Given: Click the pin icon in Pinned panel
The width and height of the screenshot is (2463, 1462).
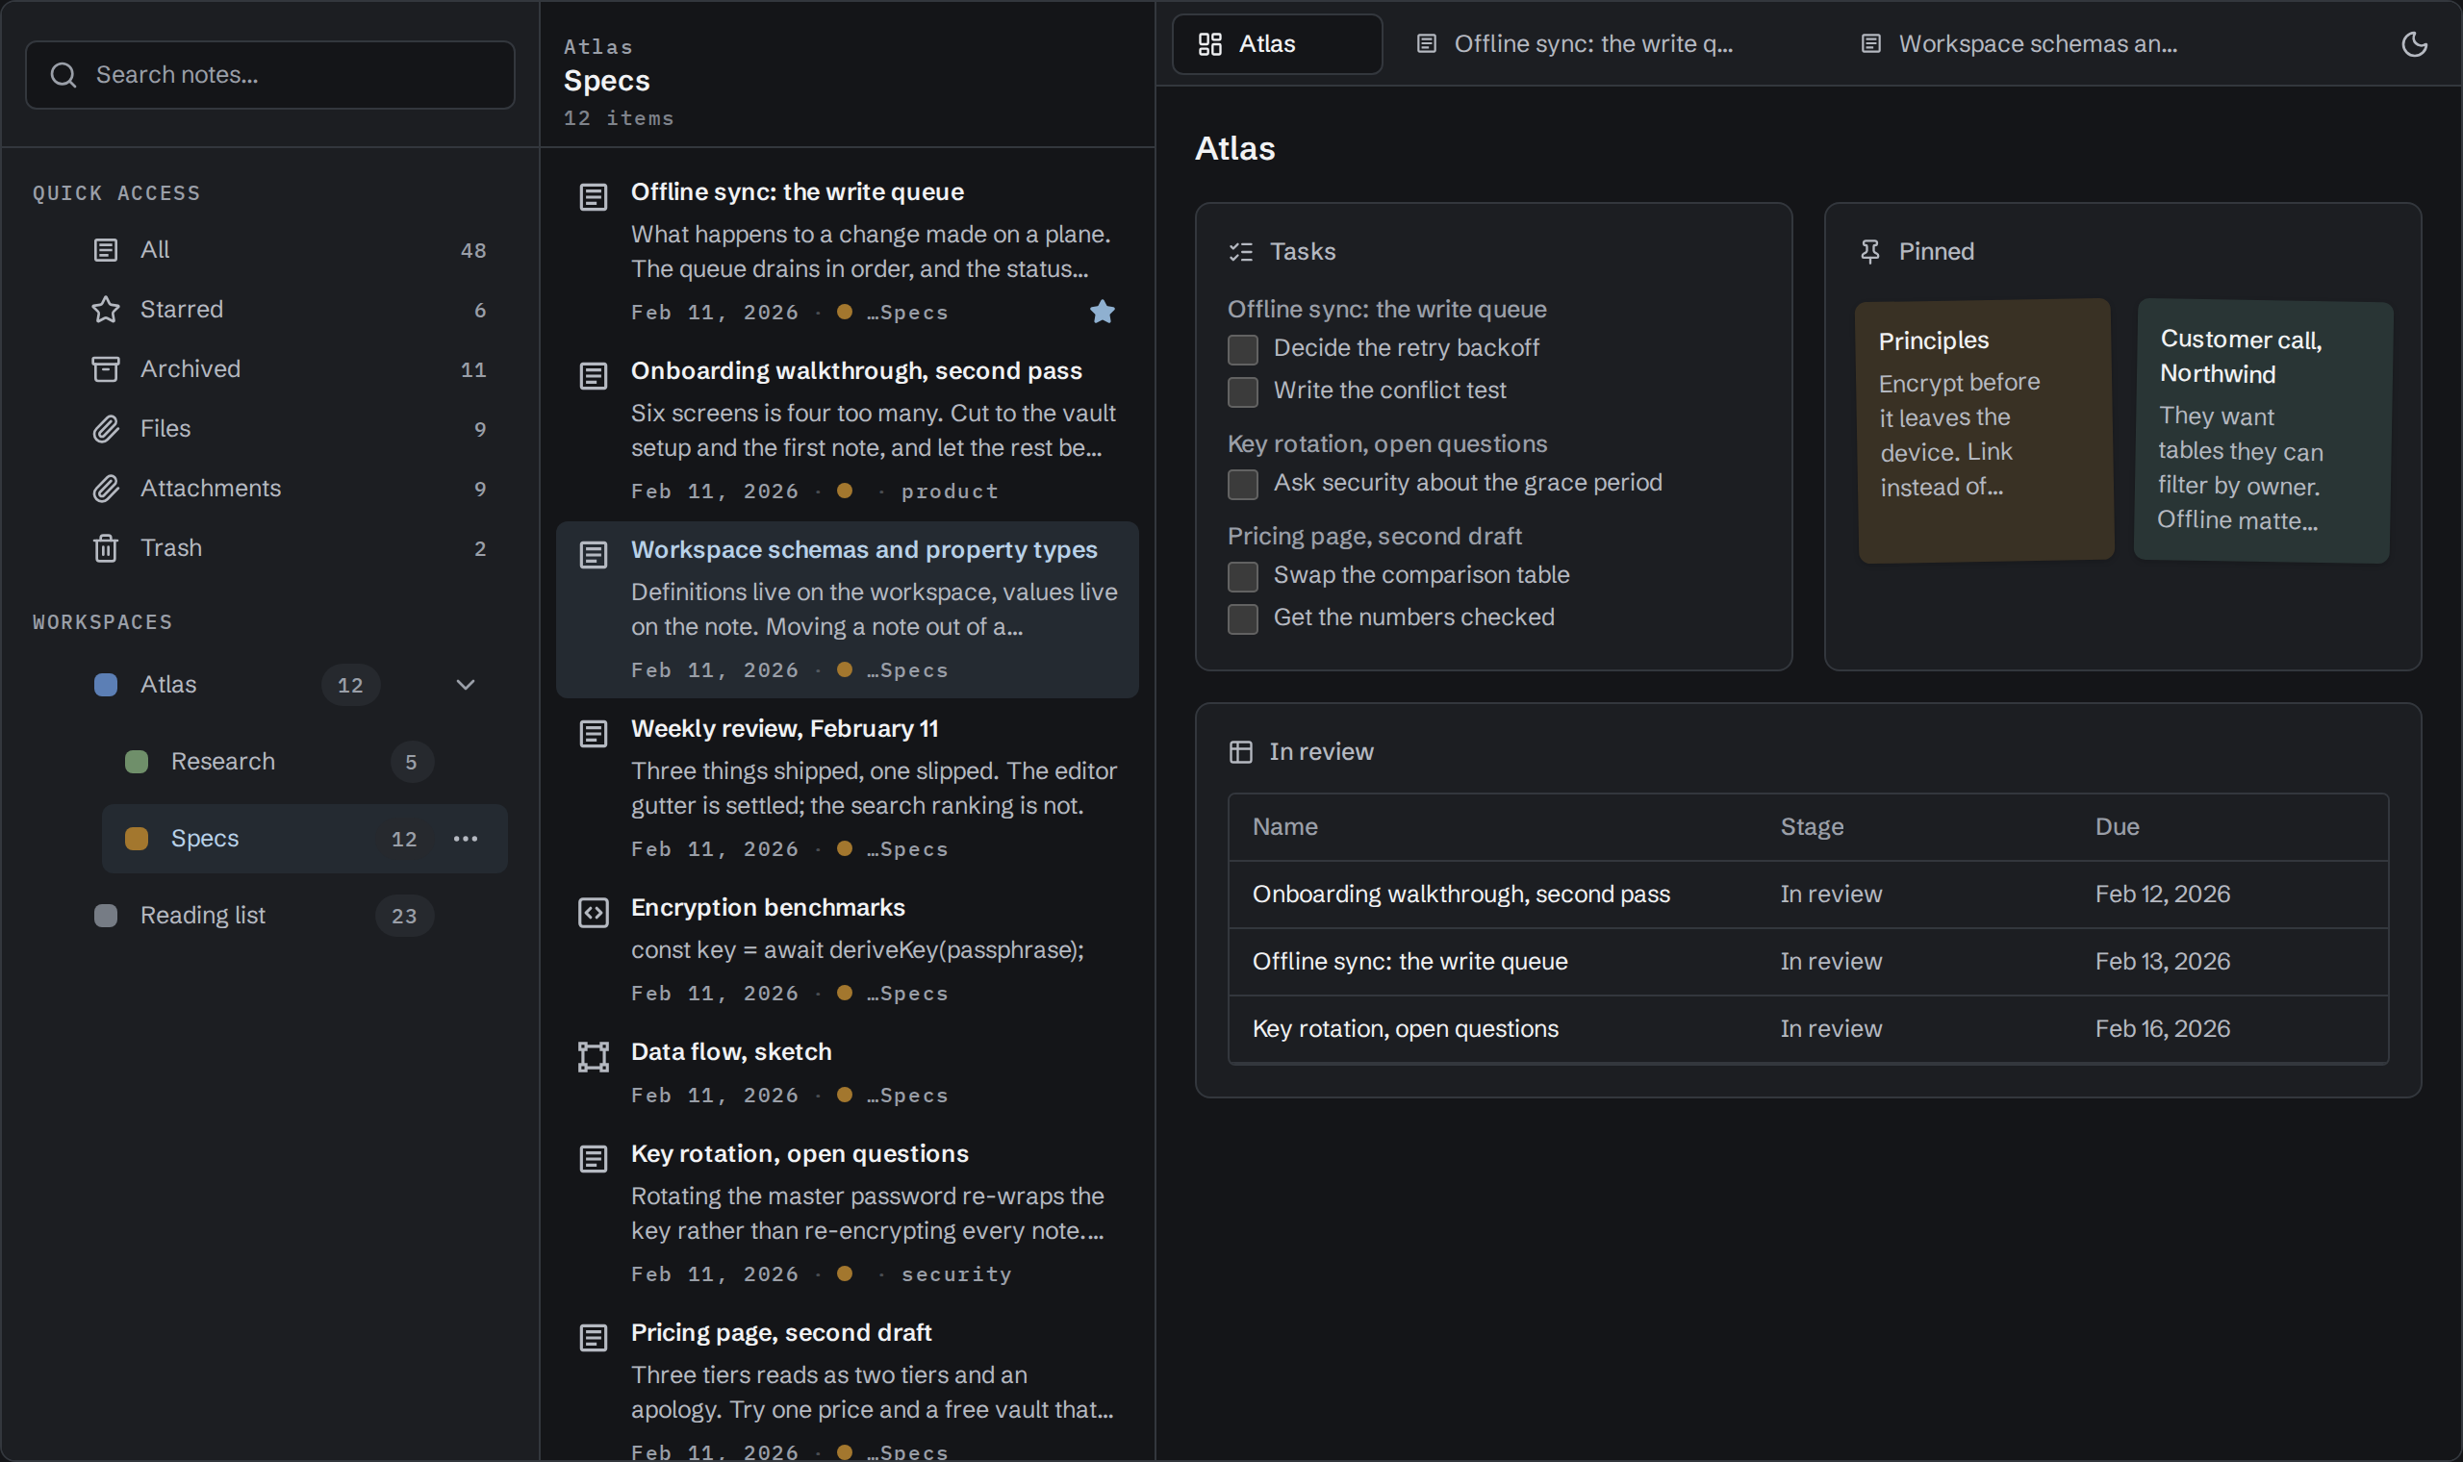Looking at the screenshot, I should point(1870,252).
